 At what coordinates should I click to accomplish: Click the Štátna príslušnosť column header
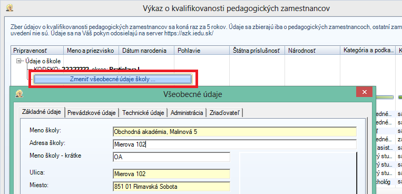258,51
